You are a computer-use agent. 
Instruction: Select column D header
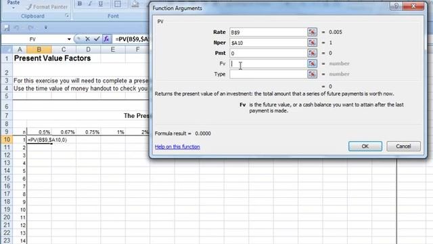click(88, 49)
